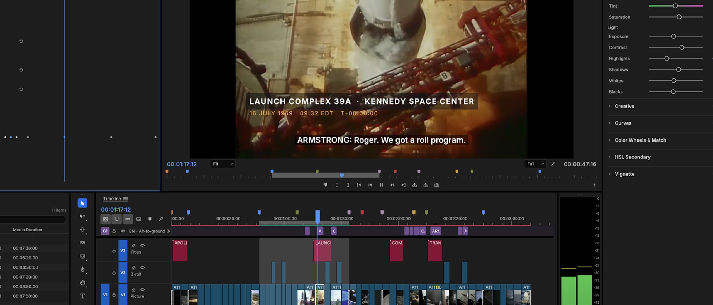
Task: Pause playback in program monitor
Action: click(x=381, y=185)
